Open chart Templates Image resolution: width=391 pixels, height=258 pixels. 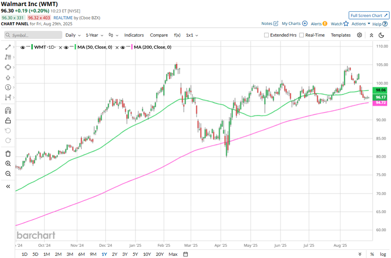[x=341, y=35]
